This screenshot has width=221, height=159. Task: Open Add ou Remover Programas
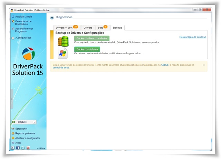tap(24, 30)
